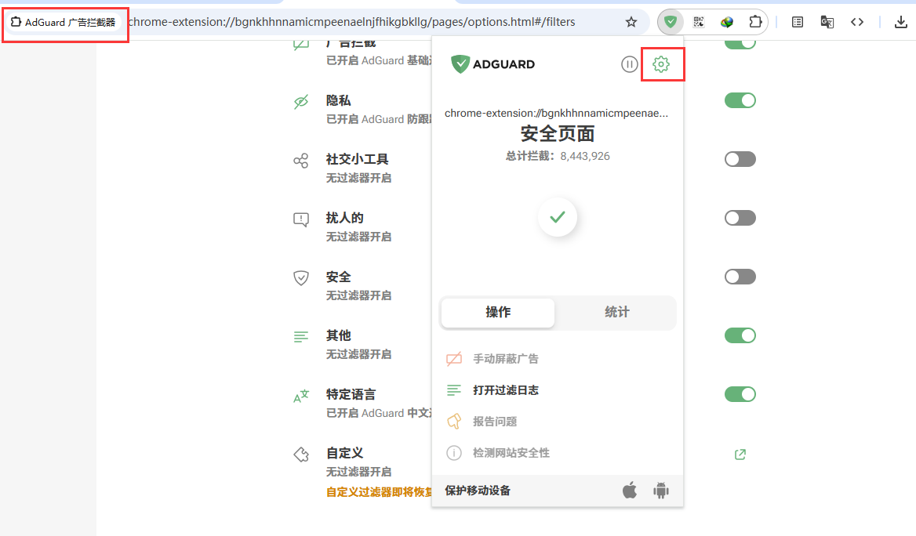The image size is (916, 536).
Task: Turn off the 特定语言 filter toggle
Action: (x=740, y=394)
